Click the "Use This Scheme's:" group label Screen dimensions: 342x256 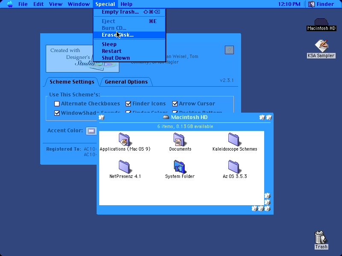coord(74,94)
